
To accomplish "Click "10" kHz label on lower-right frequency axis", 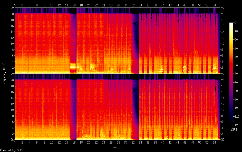I will [x=223, y=110].
